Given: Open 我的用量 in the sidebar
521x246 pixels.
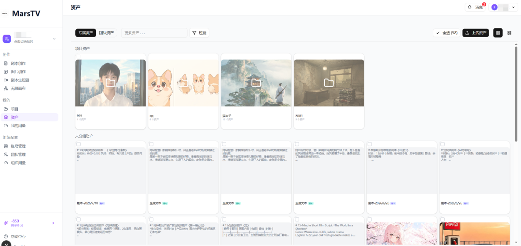Looking at the screenshot, I should [18, 125].
